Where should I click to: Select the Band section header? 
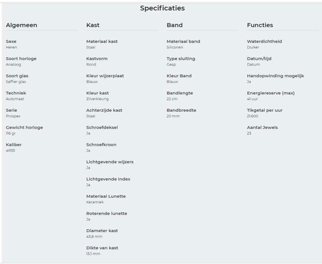tap(175, 25)
